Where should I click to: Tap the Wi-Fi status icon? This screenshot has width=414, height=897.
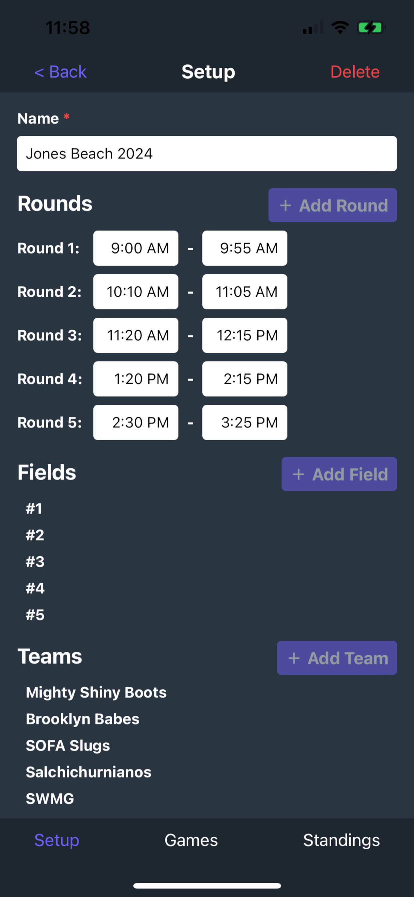(x=340, y=27)
